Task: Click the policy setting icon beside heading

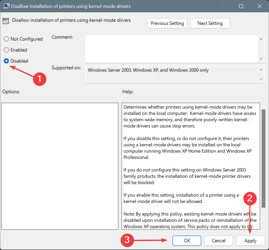Action: (6, 21)
